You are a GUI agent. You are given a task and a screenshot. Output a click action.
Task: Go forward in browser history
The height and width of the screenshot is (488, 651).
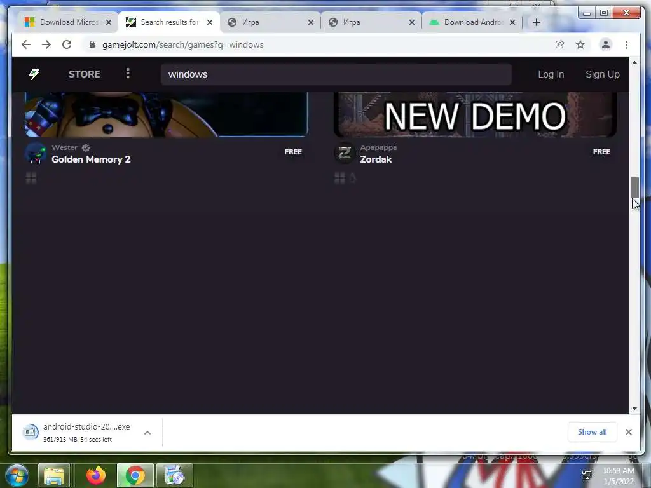[x=46, y=45]
